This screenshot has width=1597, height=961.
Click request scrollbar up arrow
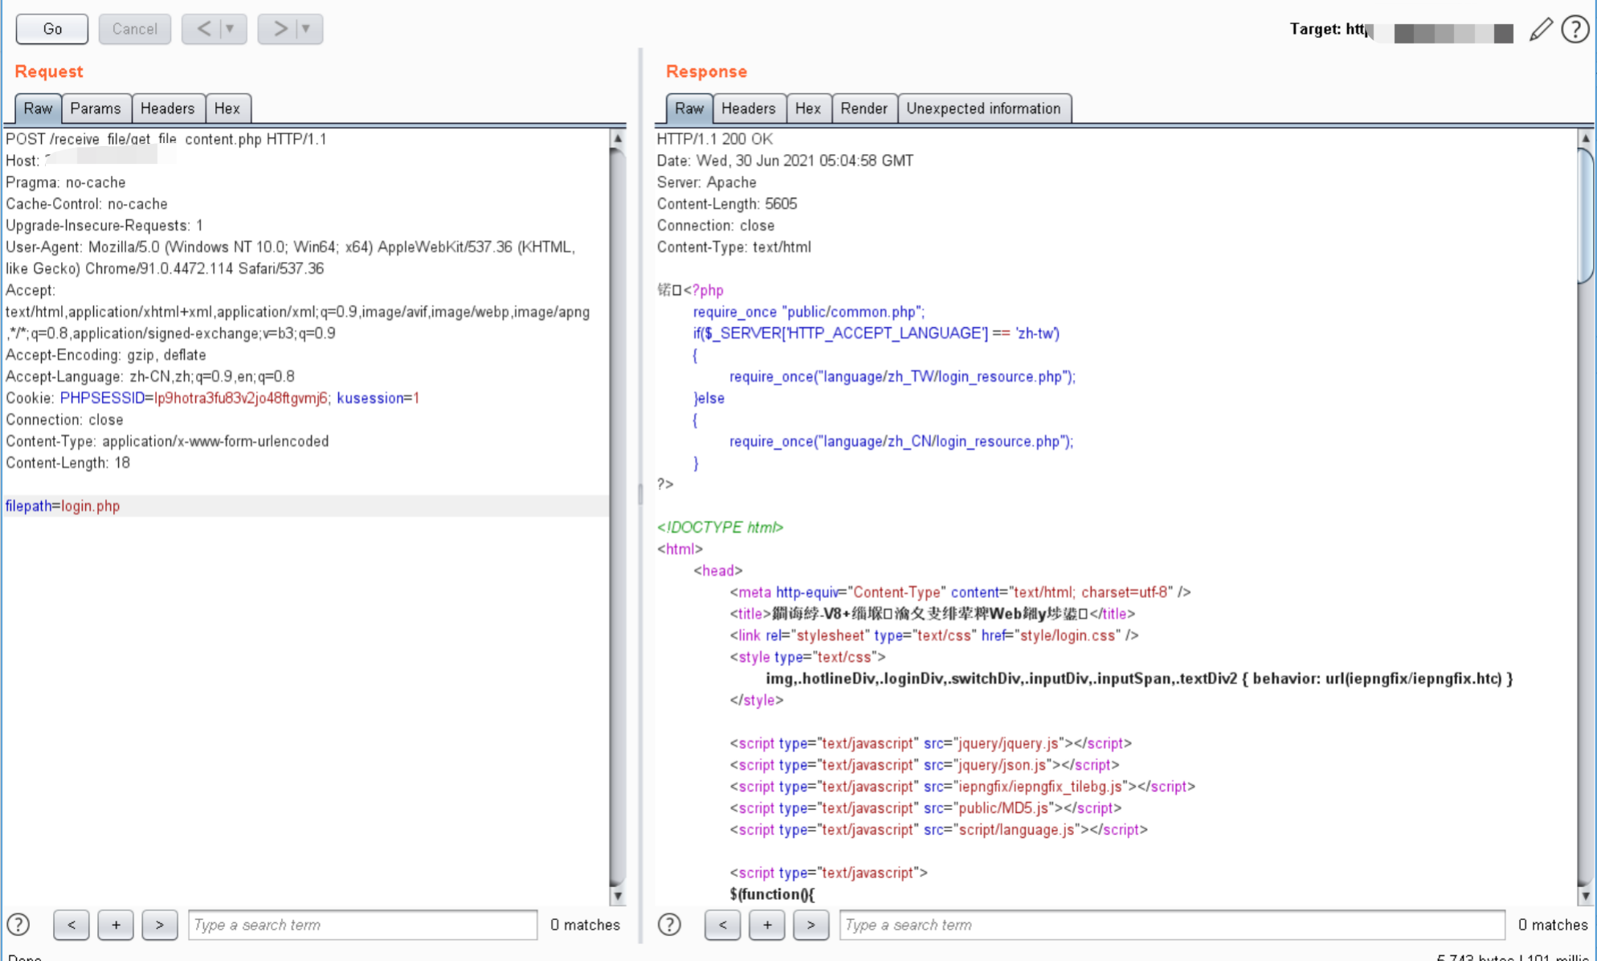click(x=618, y=138)
